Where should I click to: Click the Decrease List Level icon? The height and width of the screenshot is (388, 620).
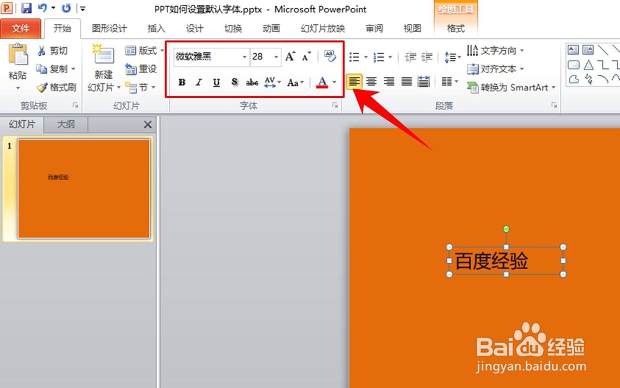tap(410, 57)
